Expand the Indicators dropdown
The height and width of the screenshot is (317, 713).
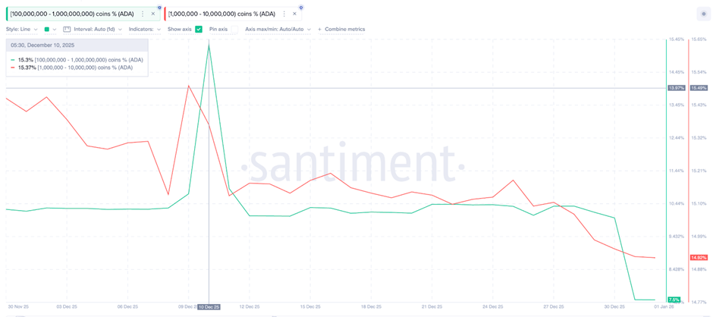(x=144, y=30)
